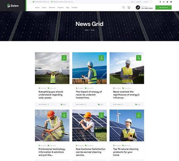The height and width of the screenshot is (161, 179).
Task: Go to the Projects menu item
Action: click(61, 8)
